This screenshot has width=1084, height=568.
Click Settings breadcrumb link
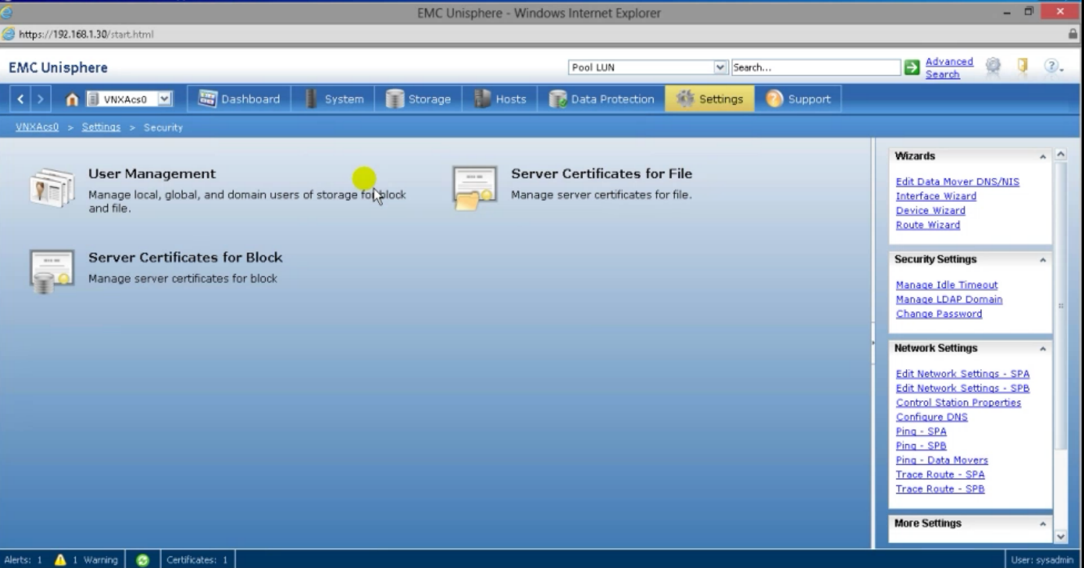[x=101, y=127]
